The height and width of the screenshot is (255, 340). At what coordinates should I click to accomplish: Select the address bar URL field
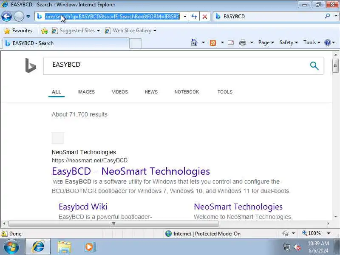[x=112, y=17]
